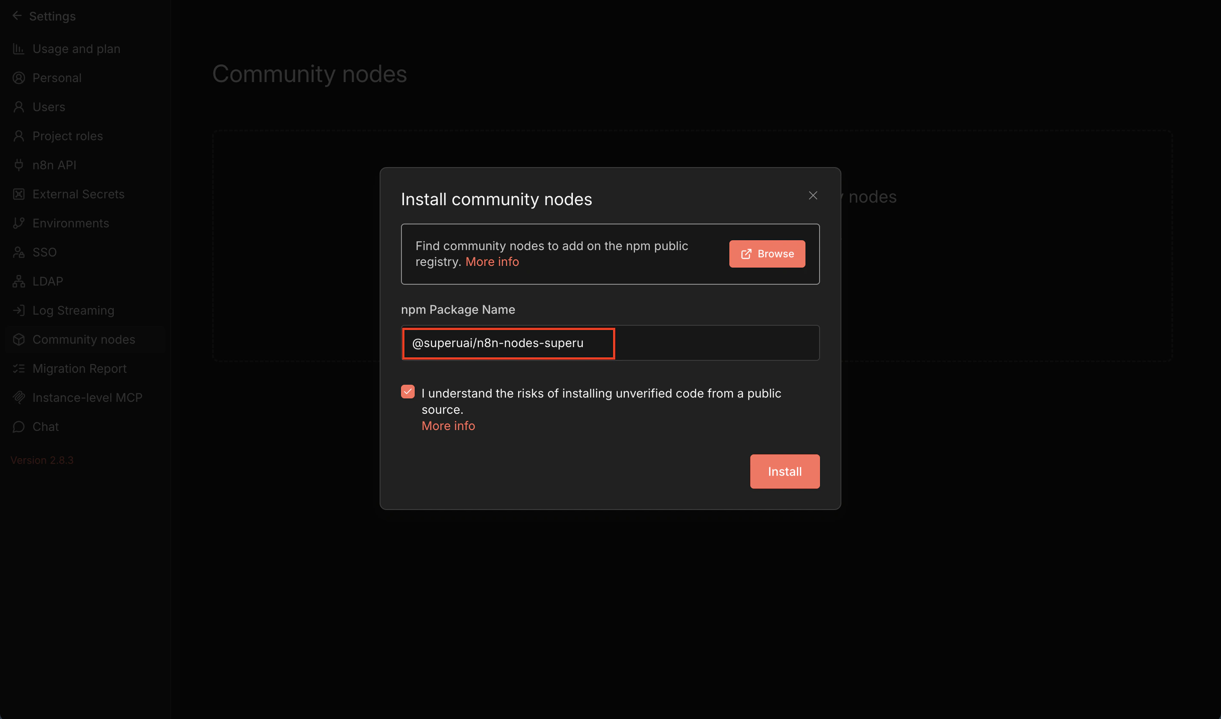This screenshot has height=719, width=1221.
Task: Close the Install community nodes dialog
Action: 813,195
